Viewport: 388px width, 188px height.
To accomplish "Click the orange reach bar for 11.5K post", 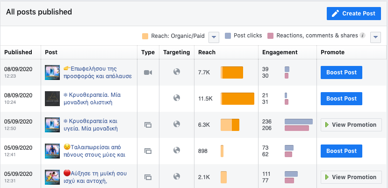I will coord(237,99).
